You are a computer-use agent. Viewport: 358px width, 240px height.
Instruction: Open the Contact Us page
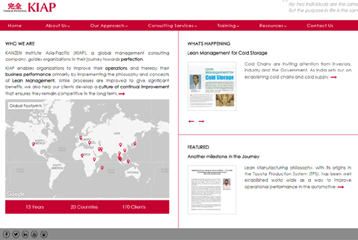(x=320, y=26)
